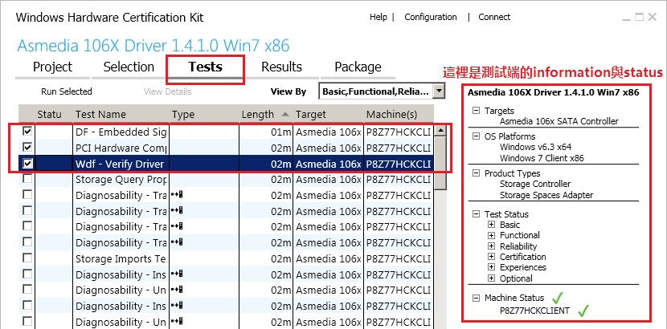Select the Storage Imports Te row
Viewport: 667px width, 329px height.
click(x=227, y=258)
